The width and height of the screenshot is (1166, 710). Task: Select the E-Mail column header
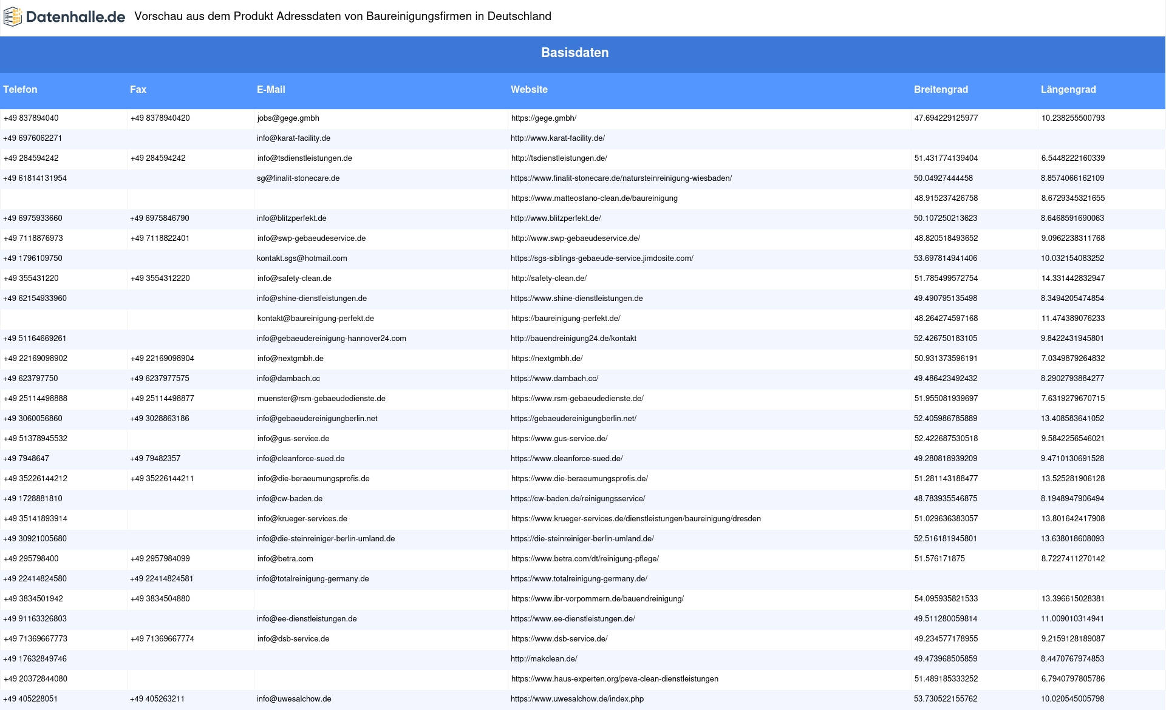271,89
